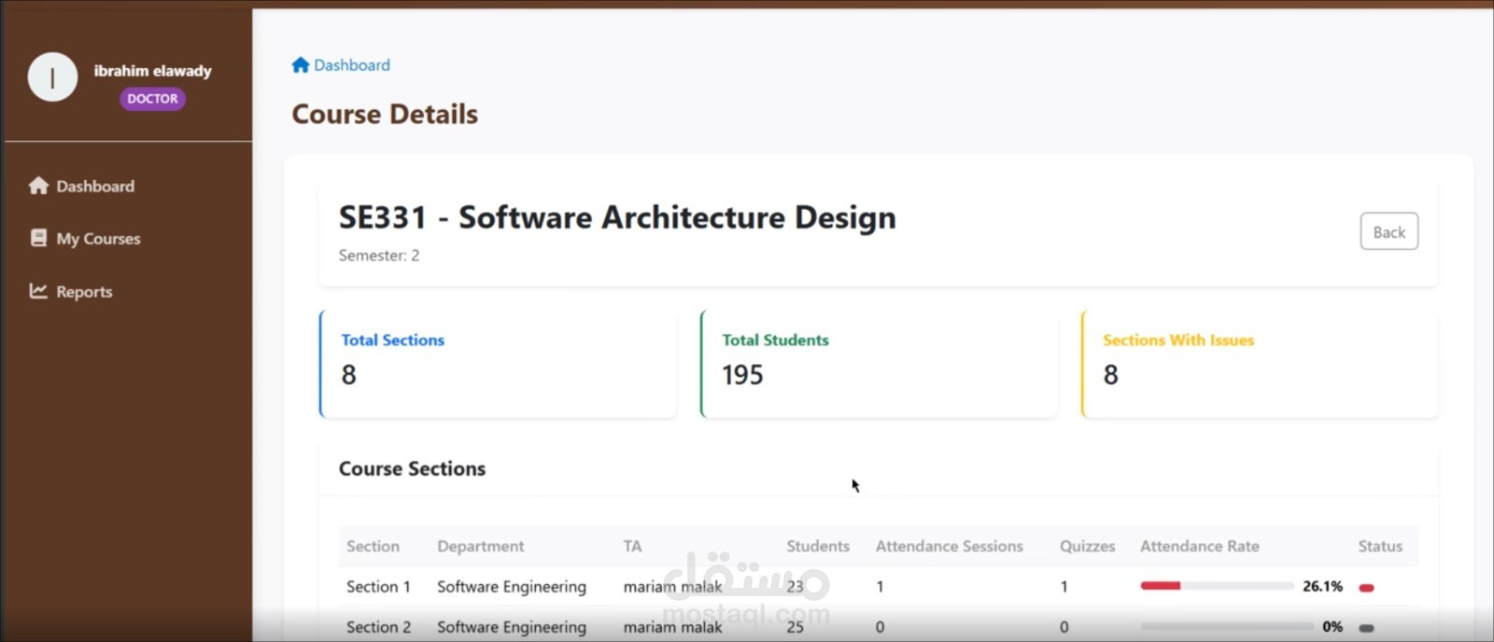
Task: Click the 'Section 1' row label
Action: (x=378, y=586)
